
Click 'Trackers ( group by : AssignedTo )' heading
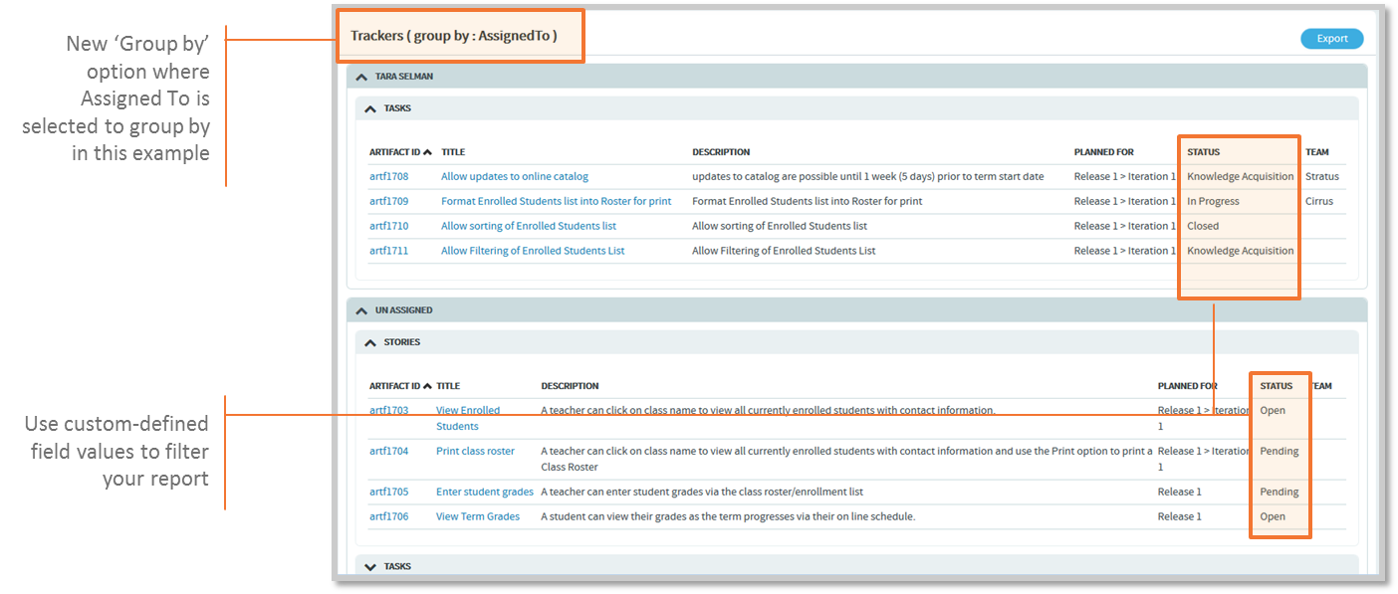click(x=453, y=36)
